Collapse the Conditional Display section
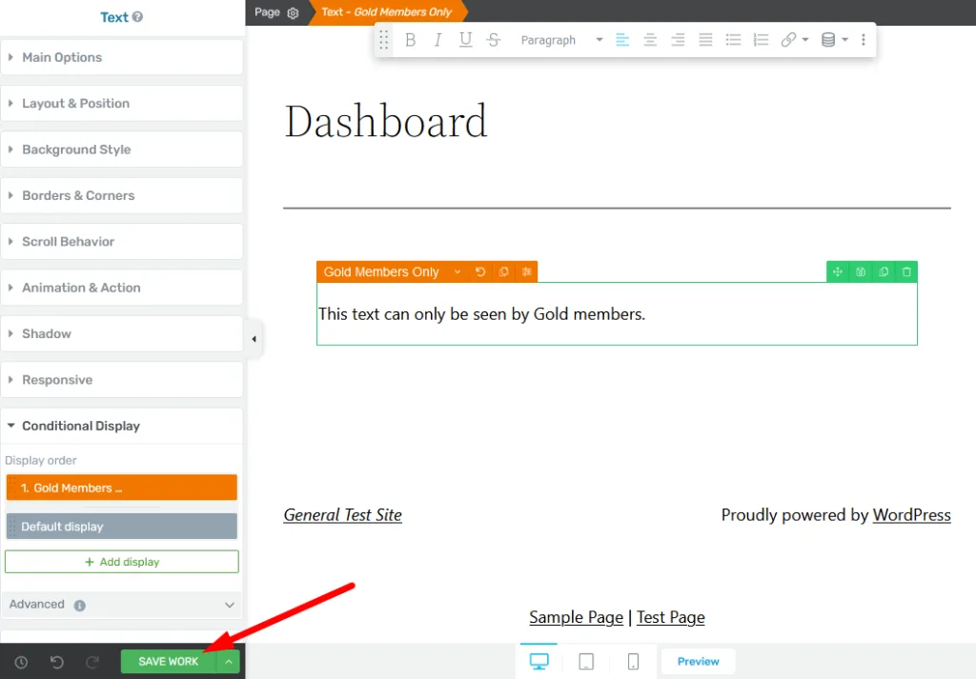The image size is (976, 679). tap(122, 426)
